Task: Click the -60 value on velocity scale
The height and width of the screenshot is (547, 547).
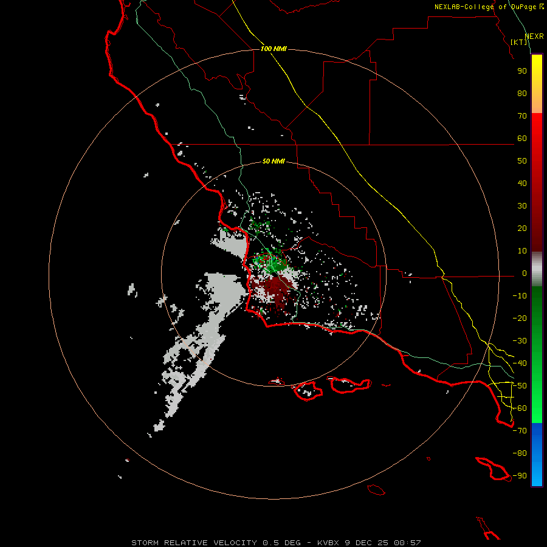Action: (x=520, y=408)
